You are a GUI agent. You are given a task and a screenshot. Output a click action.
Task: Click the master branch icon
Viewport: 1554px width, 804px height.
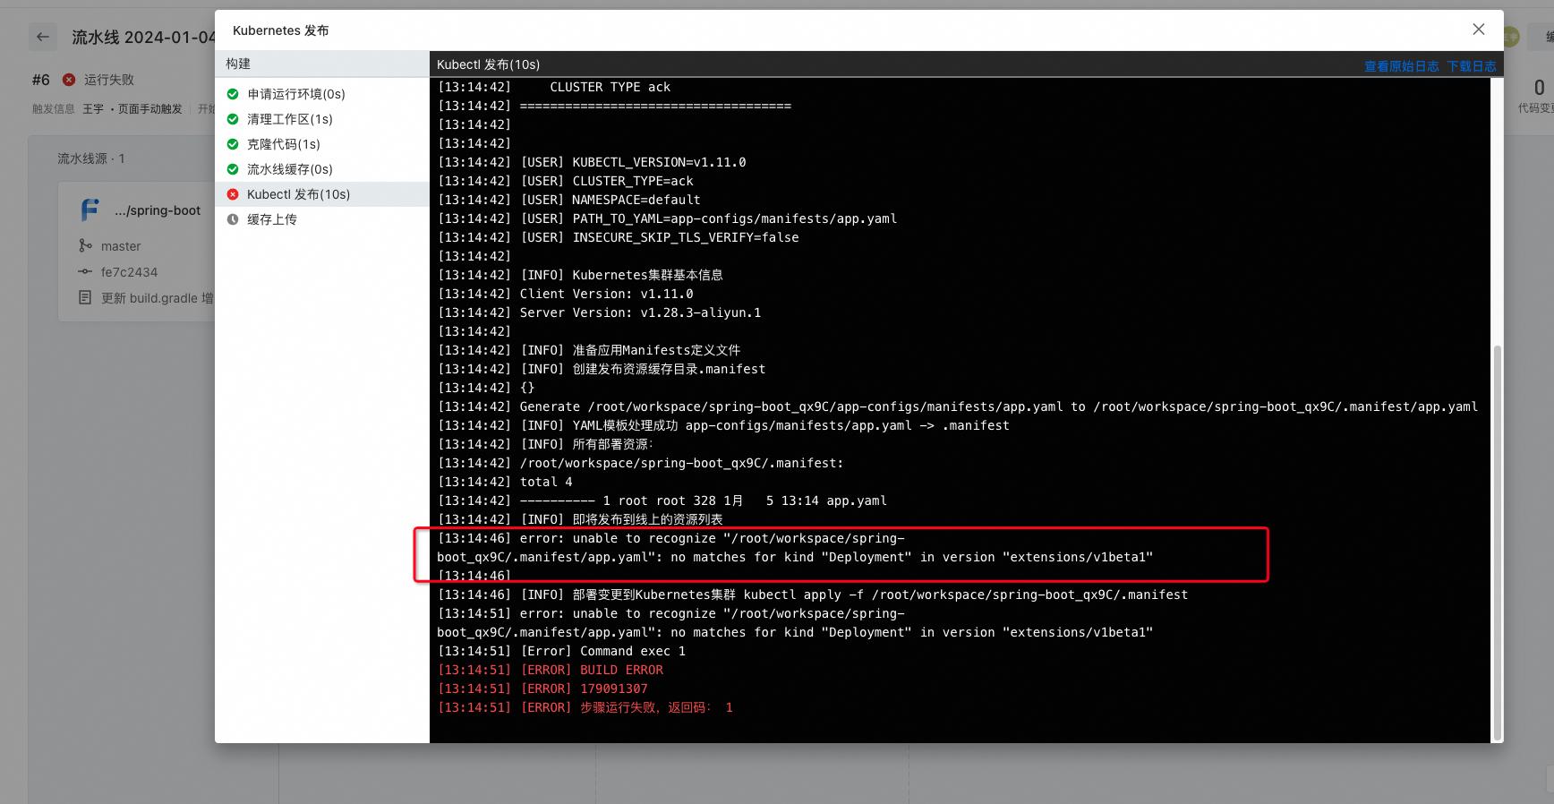point(85,245)
